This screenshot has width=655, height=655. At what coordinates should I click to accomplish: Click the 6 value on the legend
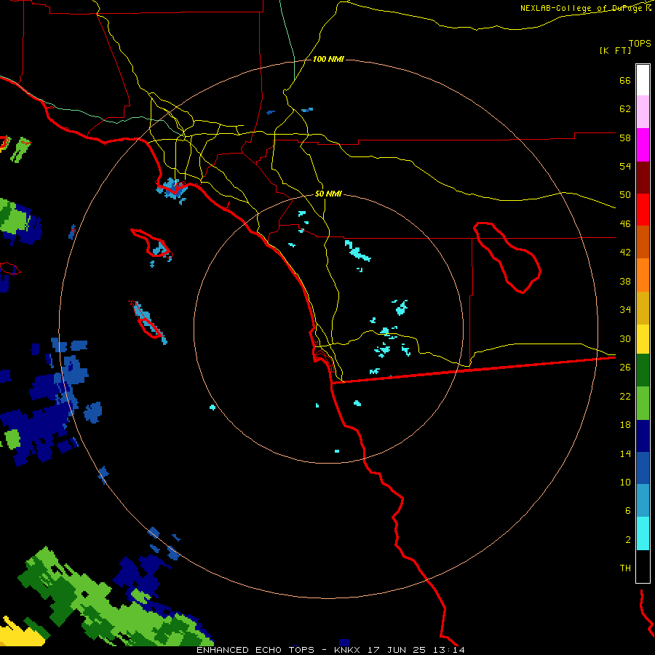[627, 511]
